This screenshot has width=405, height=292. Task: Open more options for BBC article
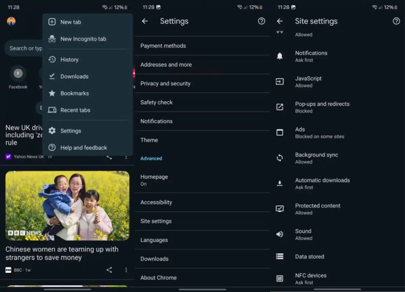click(x=126, y=270)
